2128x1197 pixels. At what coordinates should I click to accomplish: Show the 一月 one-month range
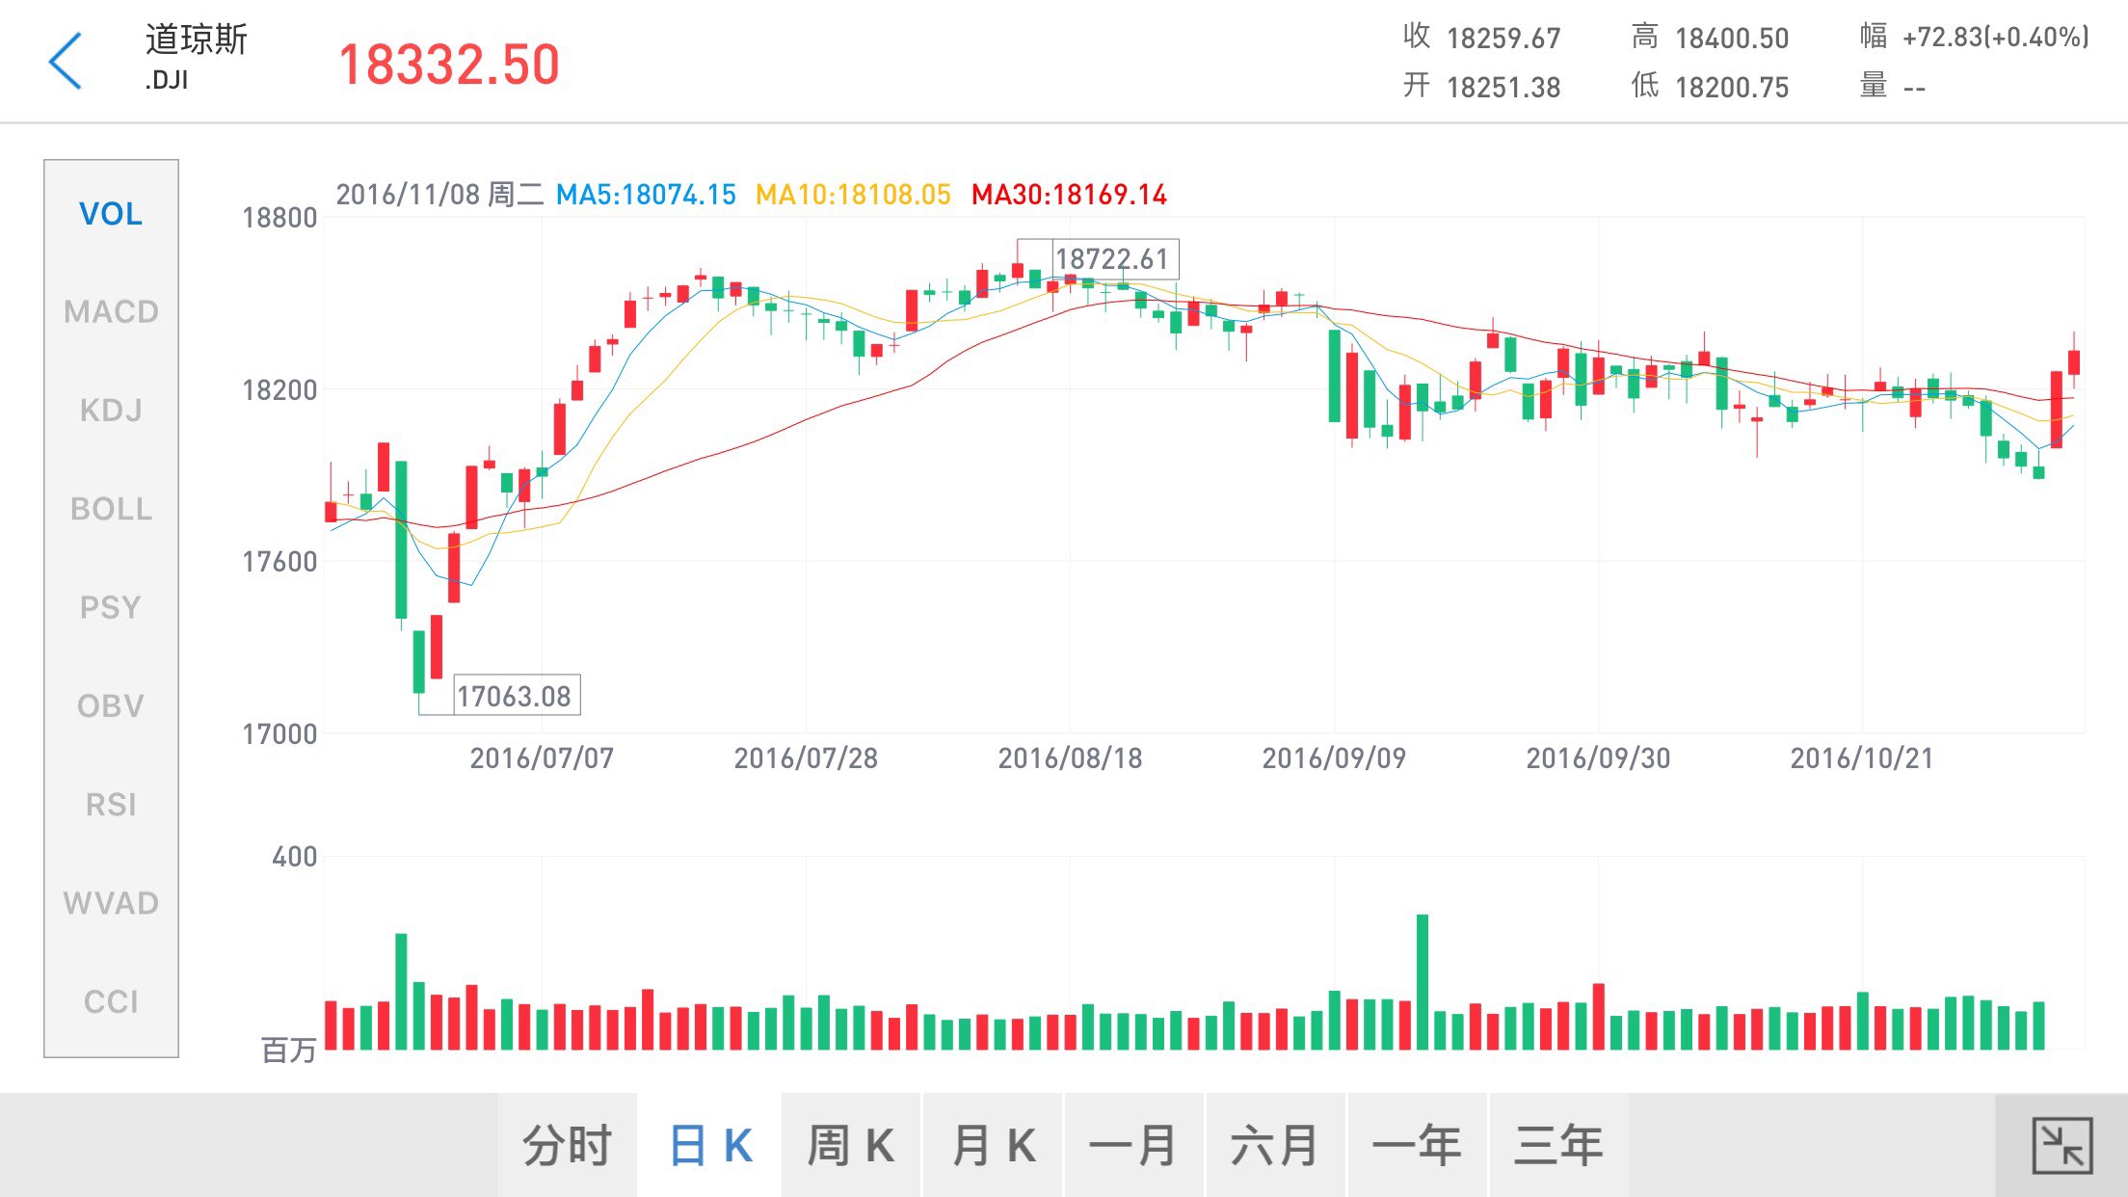click(x=1134, y=1146)
